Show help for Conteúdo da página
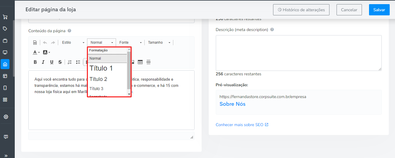Image resolution: width=395 pixels, height=158 pixels. [69, 31]
